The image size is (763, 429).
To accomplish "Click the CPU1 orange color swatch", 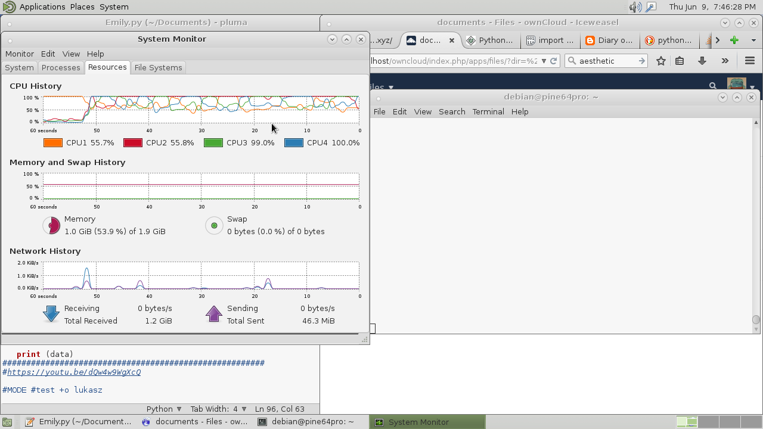I will tap(53, 143).
